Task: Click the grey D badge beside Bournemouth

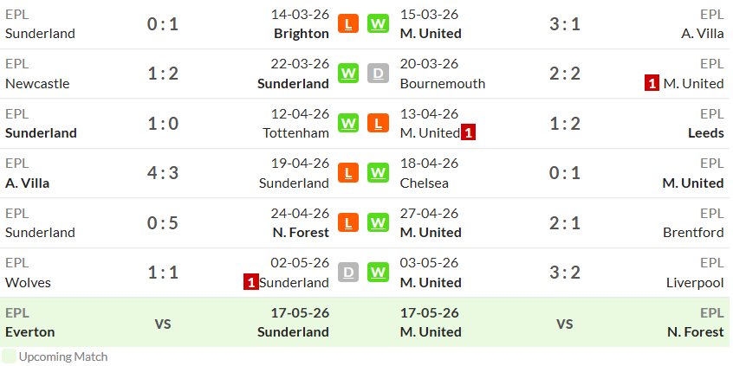Action: point(378,74)
